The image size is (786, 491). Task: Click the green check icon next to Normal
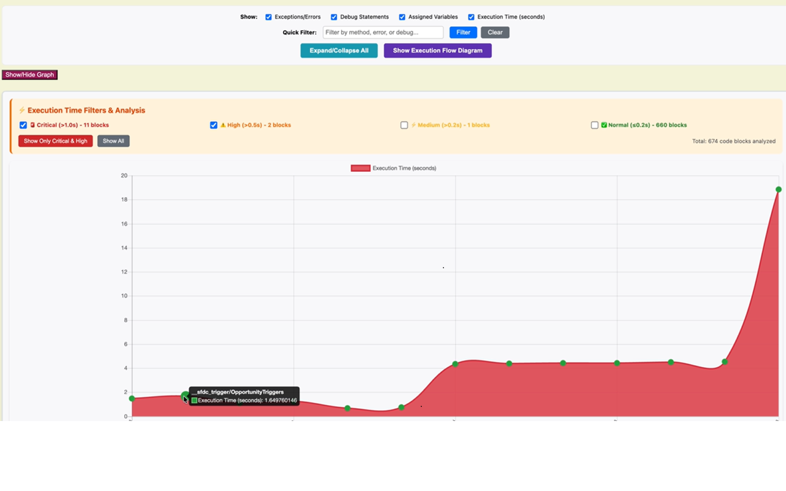point(604,125)
